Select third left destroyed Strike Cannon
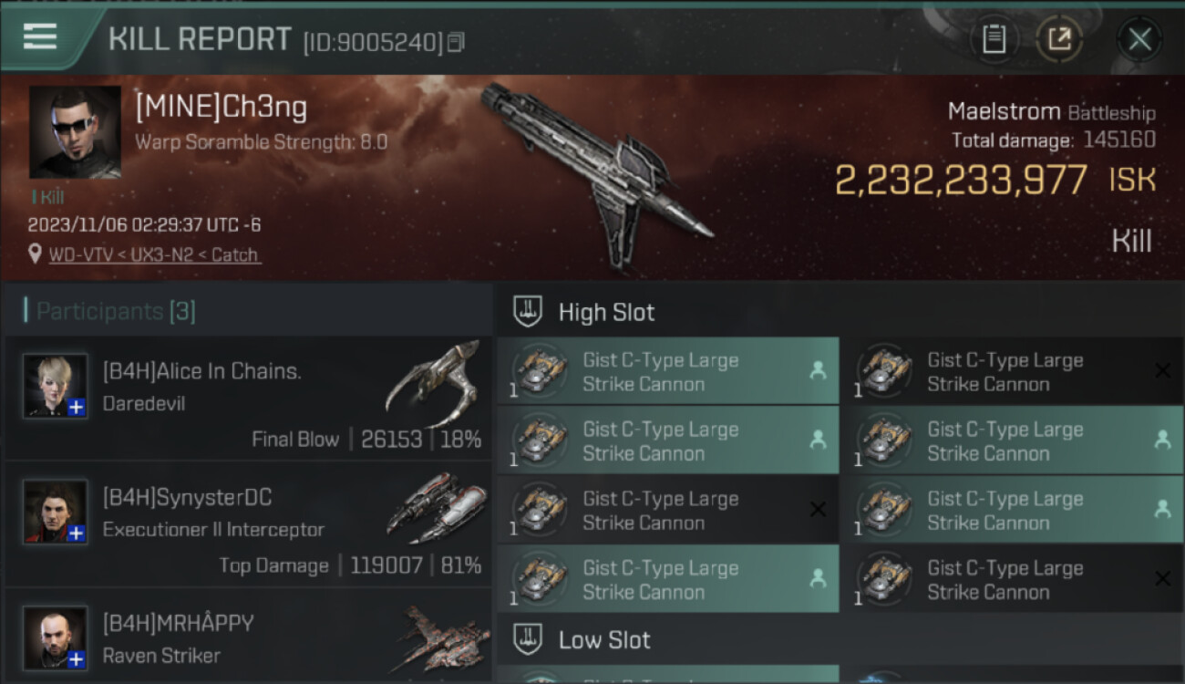 point(668,510)
